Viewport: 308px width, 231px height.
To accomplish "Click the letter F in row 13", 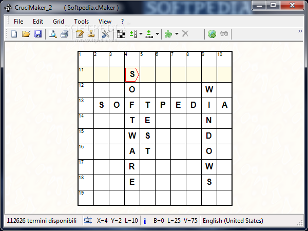I will pos(132,105).
